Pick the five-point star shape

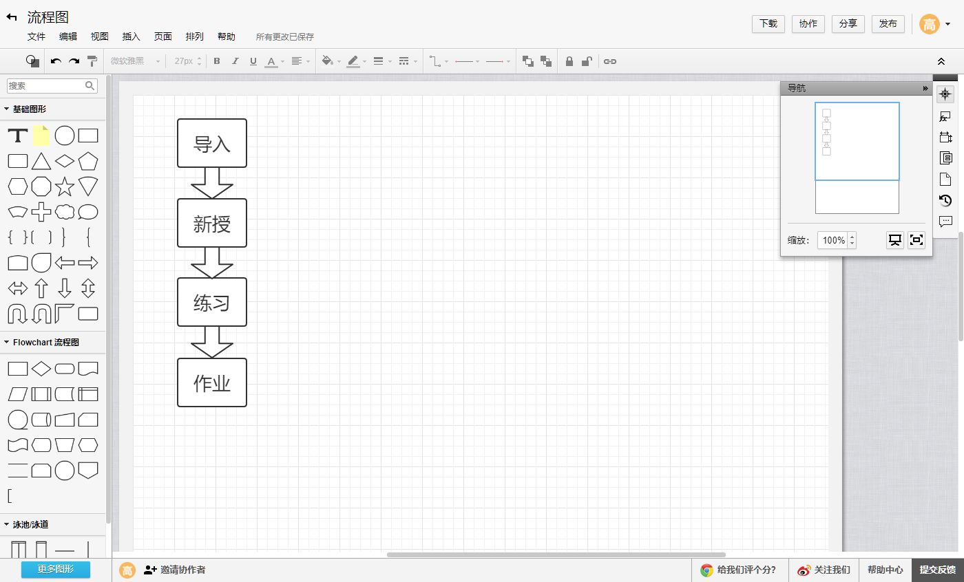[65, 186]
